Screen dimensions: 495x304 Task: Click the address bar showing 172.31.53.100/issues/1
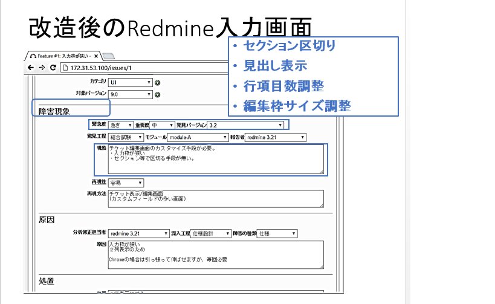[x=144, y=68]
